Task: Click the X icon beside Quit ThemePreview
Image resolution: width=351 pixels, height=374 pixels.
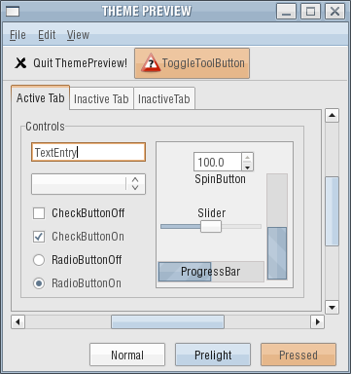Action: tap(20, 63)
